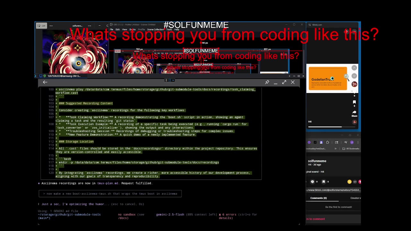Open the View menu in OBS
This screenshot has height=231, width=411.
124,30
